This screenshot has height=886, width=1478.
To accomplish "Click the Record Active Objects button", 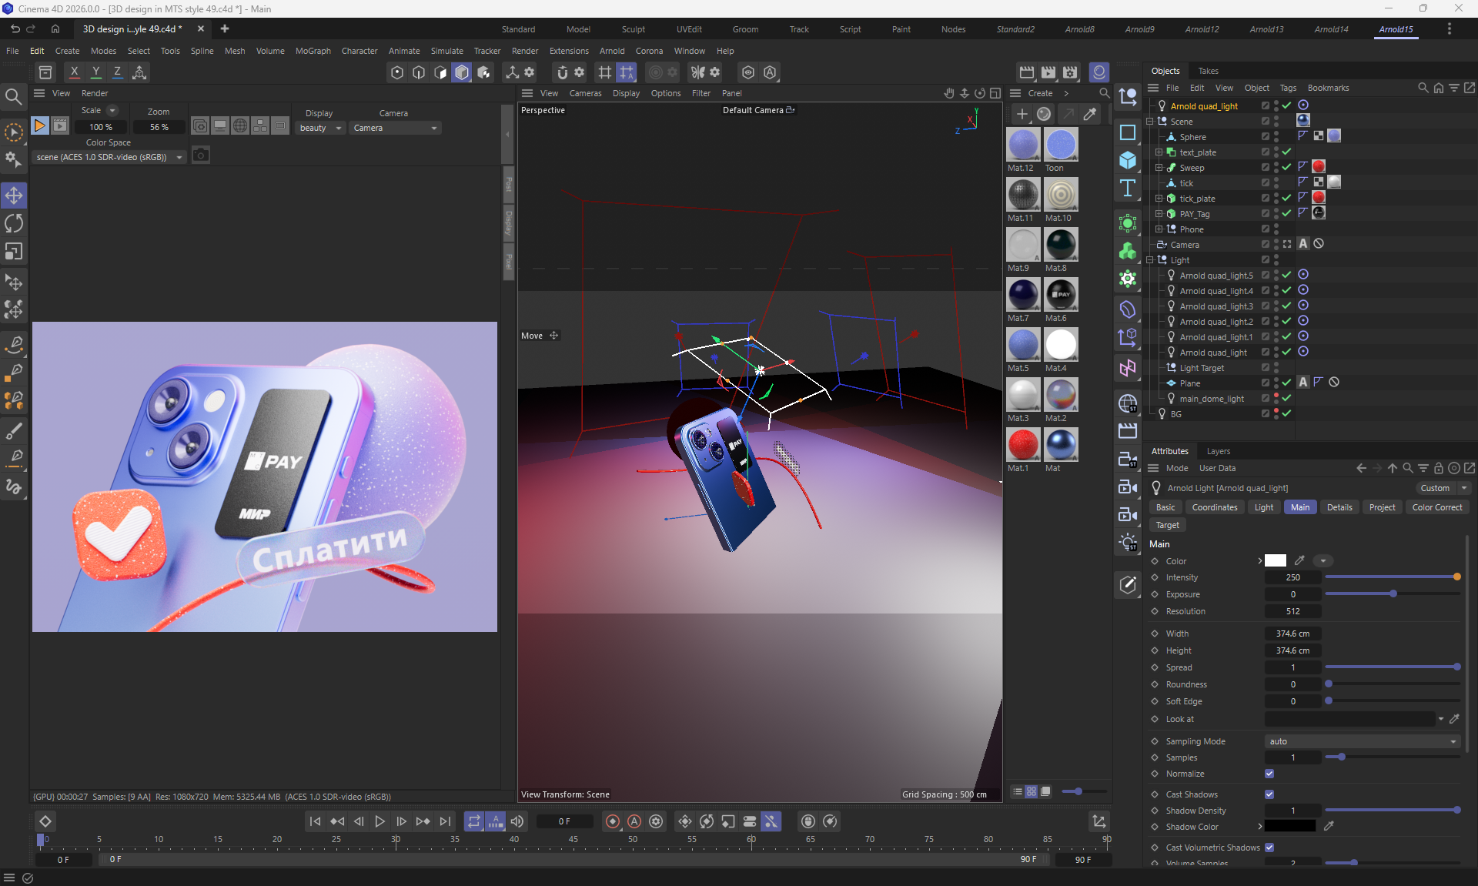I will coord(613,821).
